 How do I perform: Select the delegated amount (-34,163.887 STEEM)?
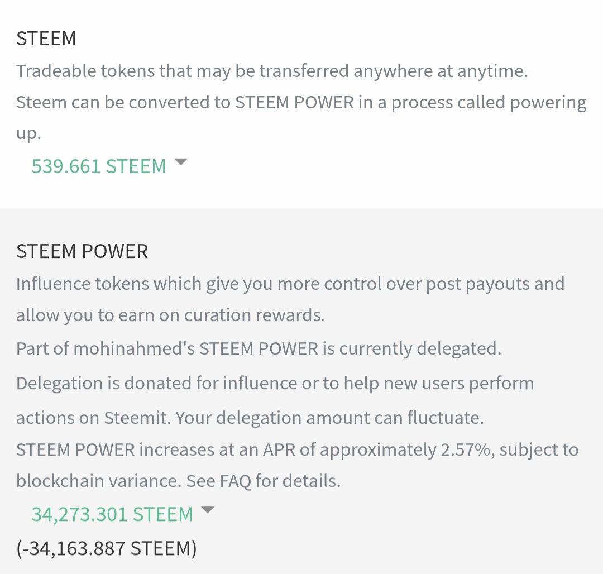click(x=107, y=548)
